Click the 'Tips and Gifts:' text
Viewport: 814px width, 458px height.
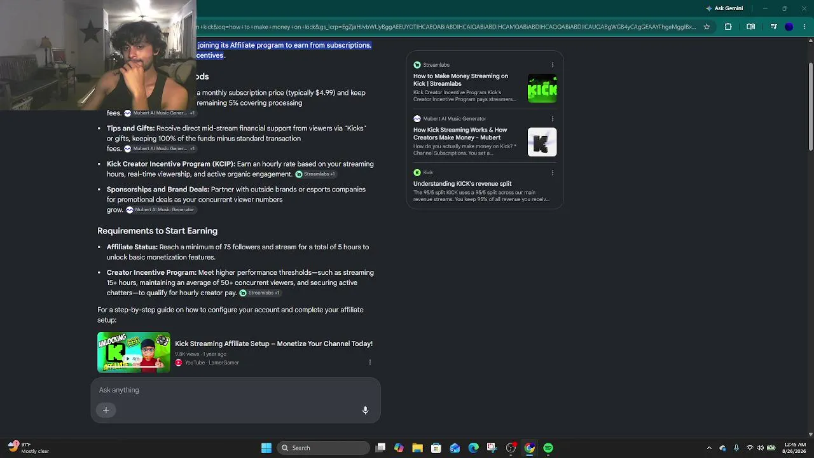tap(130, 128)
